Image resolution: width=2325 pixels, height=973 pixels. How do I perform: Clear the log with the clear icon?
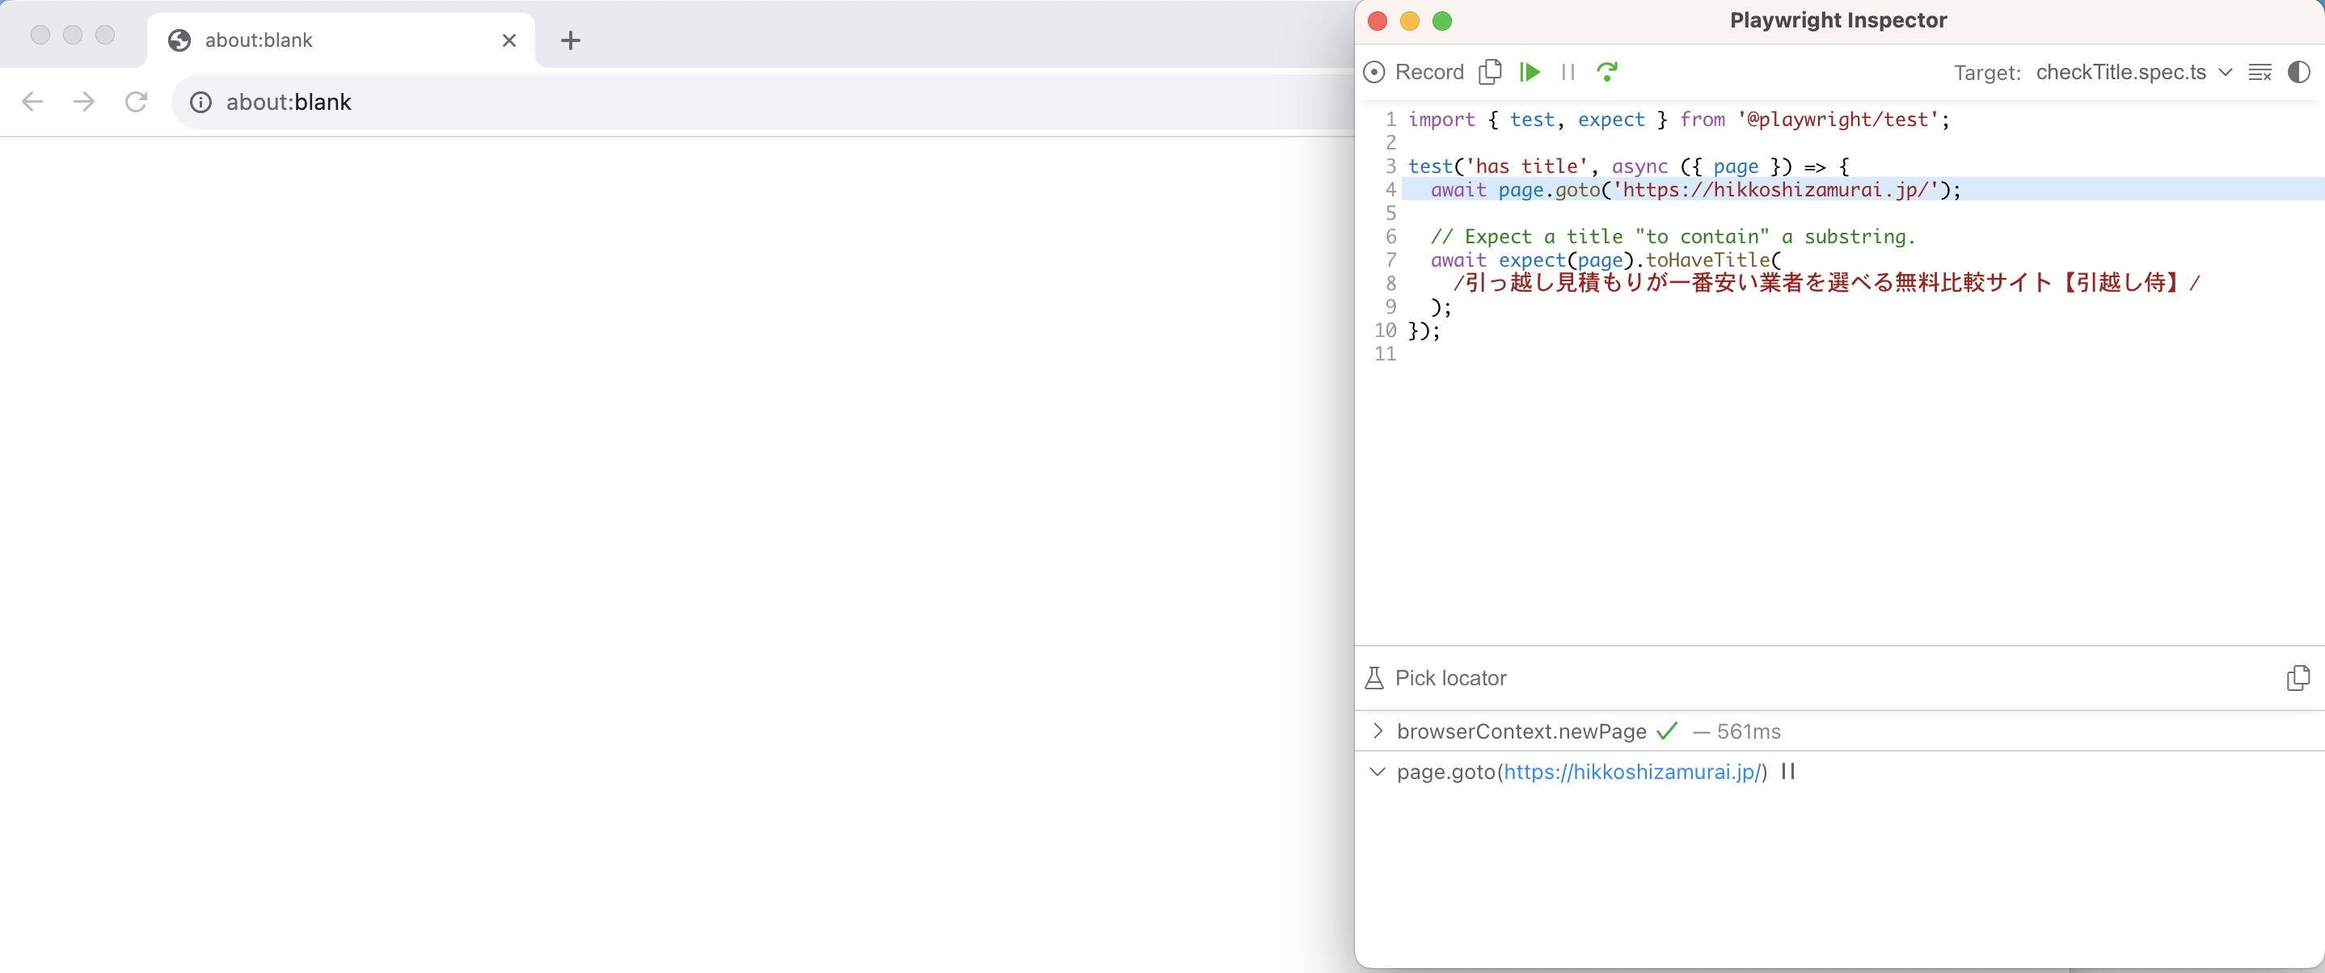point(2259,72)
